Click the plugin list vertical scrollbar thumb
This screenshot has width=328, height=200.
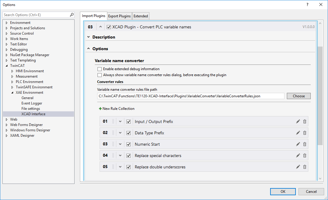(320, 96)
